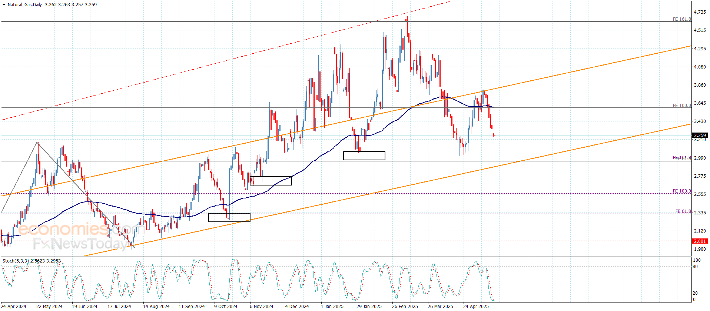This screenshot has height=311, width=710.
Task: Click the 4.735 price axis value
Action: (x=700, y=12)
